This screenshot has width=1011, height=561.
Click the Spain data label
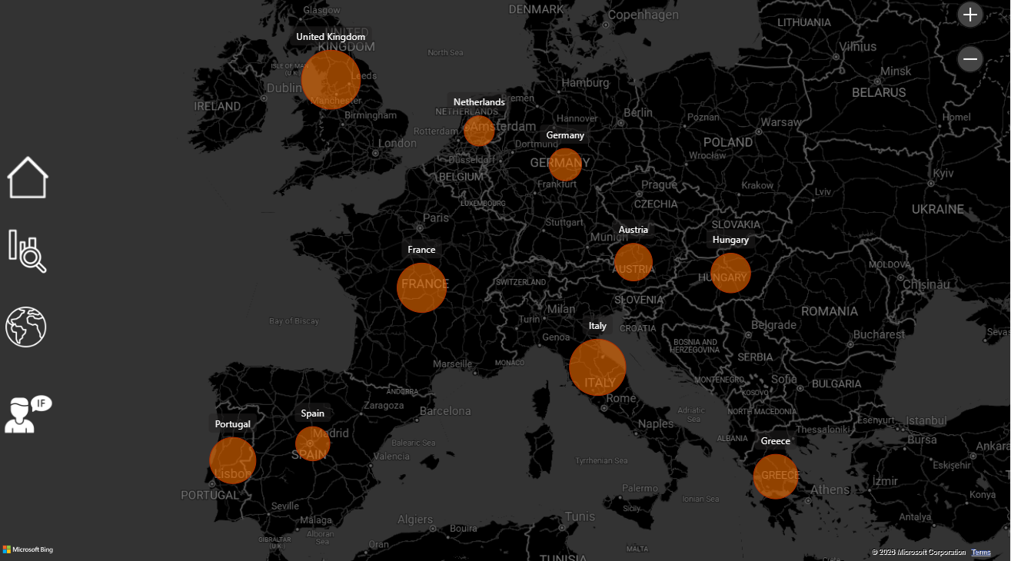pyautogui.click(x=312, y=413)
